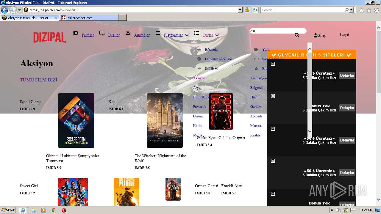This screenshot has width=381, height=214.
Task: Click the skull icon beside Ölmeden önce izle
Action: [x=199, y=59]
